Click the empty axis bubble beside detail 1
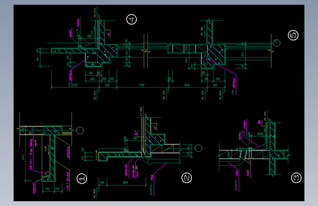 80,130
